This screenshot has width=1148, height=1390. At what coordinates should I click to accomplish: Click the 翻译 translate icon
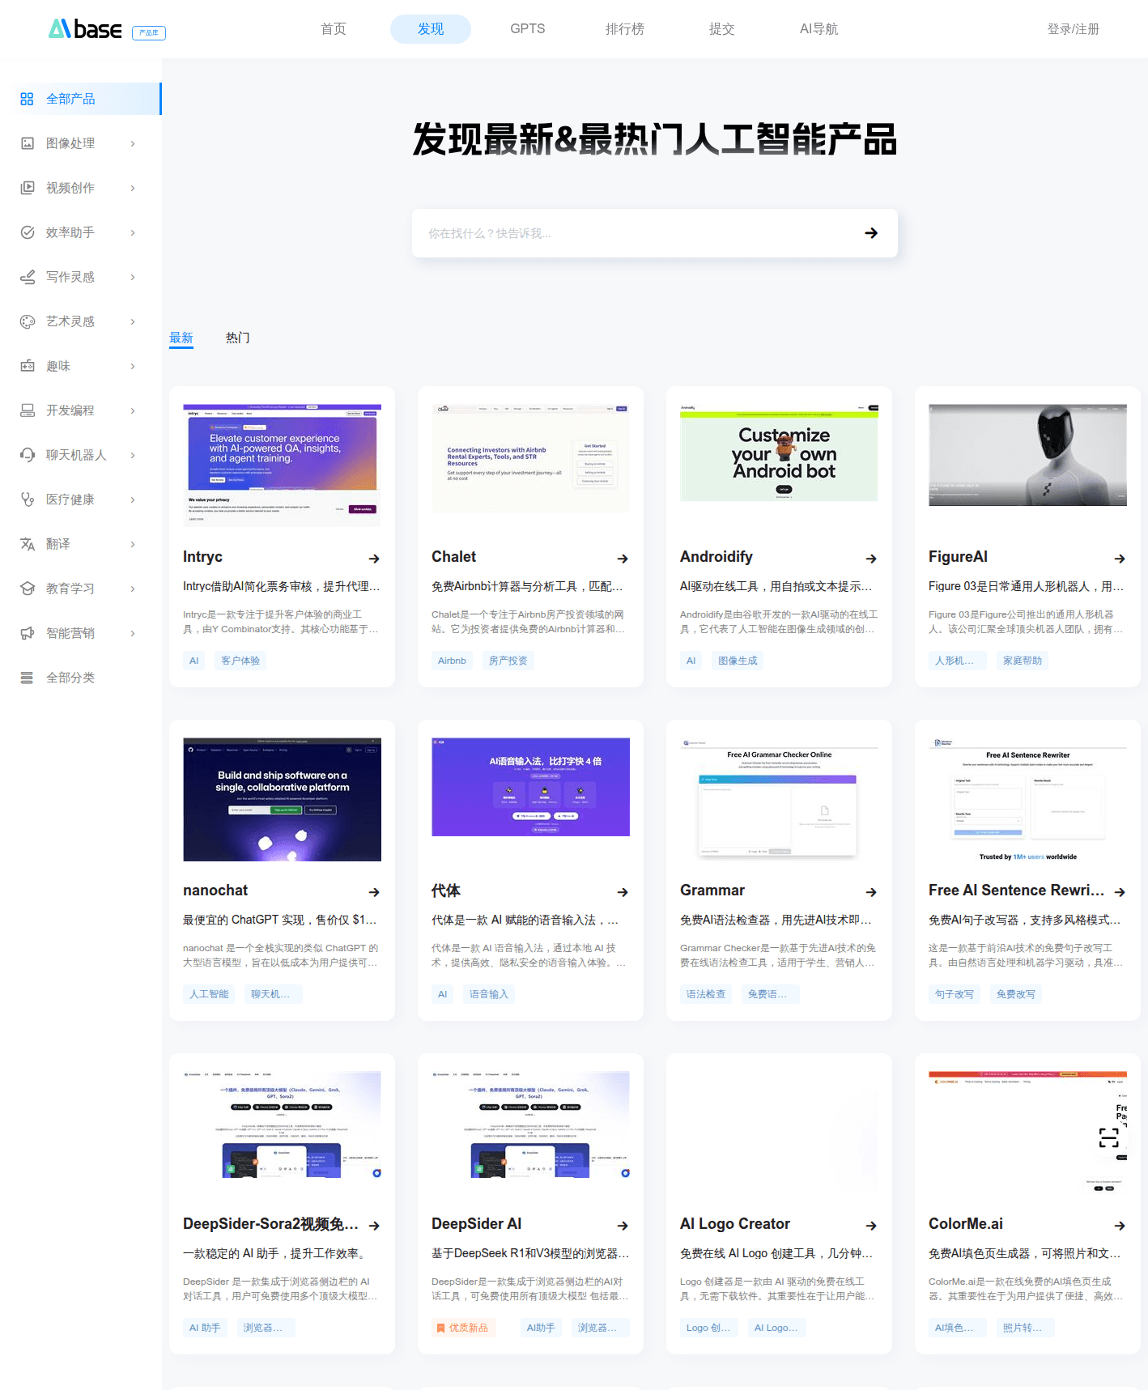pos(28,544)
